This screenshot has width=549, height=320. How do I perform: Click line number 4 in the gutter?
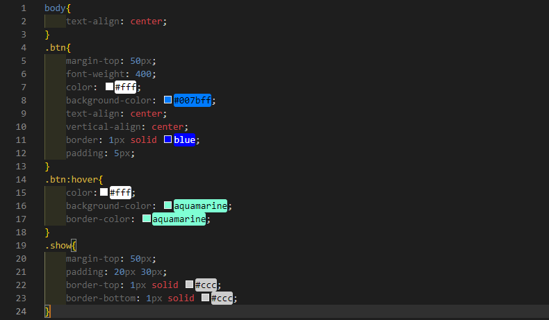24,48
